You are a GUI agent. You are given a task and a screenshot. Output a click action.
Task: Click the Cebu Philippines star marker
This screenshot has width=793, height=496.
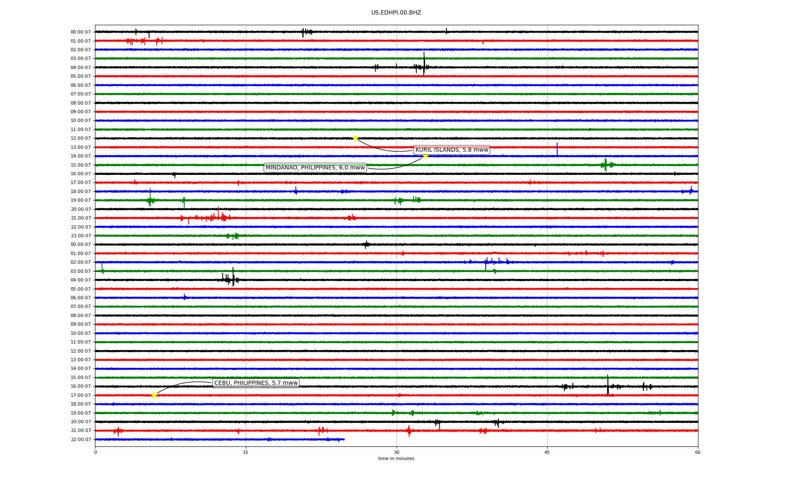click(154, 395)
